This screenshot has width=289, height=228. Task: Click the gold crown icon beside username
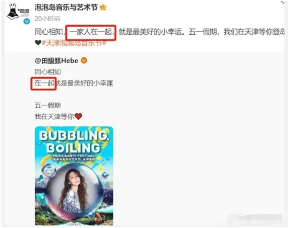(103, 8)
